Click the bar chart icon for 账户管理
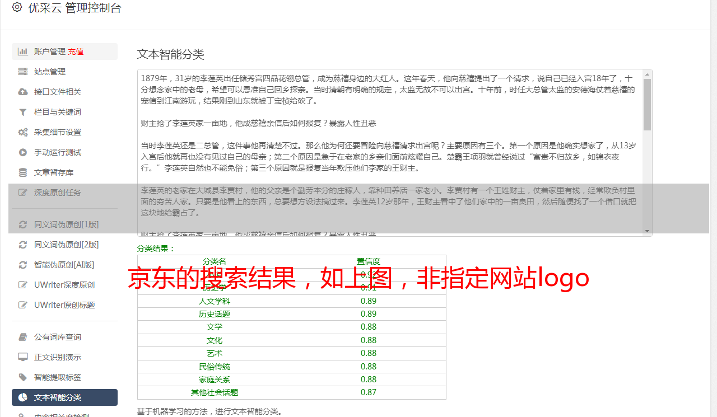The height and width of the screenshot is (417, 717). tap(23, 51)
